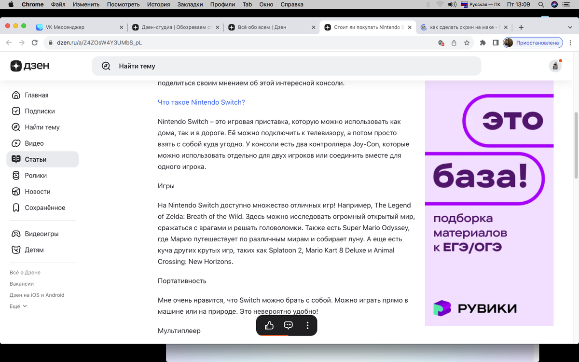Image resolution: width=579 pixels, height=362 pixels.
Task: Click the Портативность heading text
Action: [182, 280]
